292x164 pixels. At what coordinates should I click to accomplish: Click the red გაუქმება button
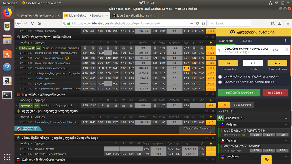275,93
